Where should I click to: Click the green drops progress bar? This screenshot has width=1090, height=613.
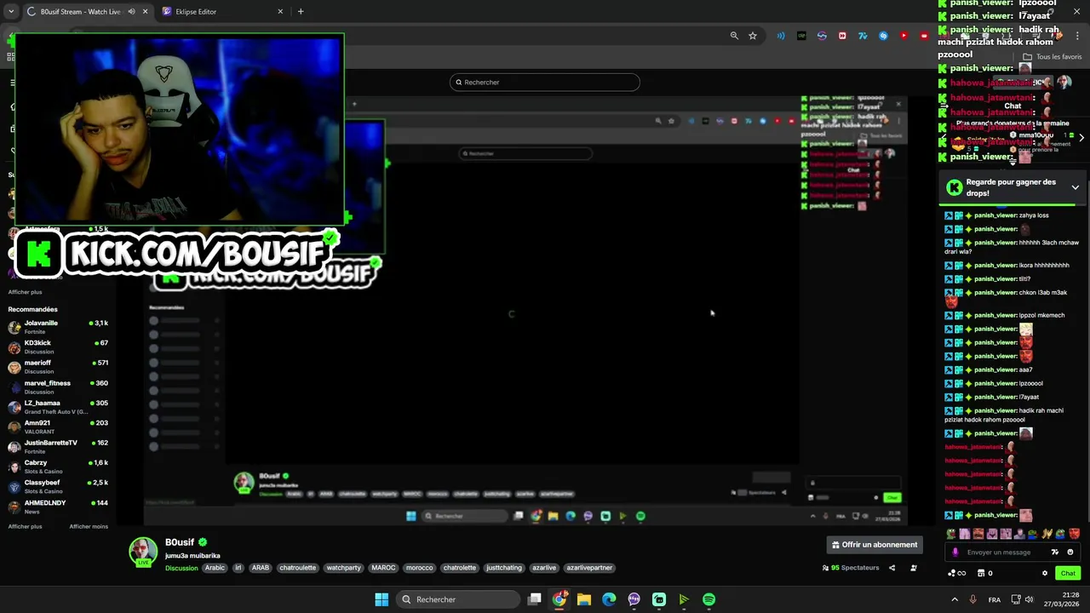[x=1007, y=205]
